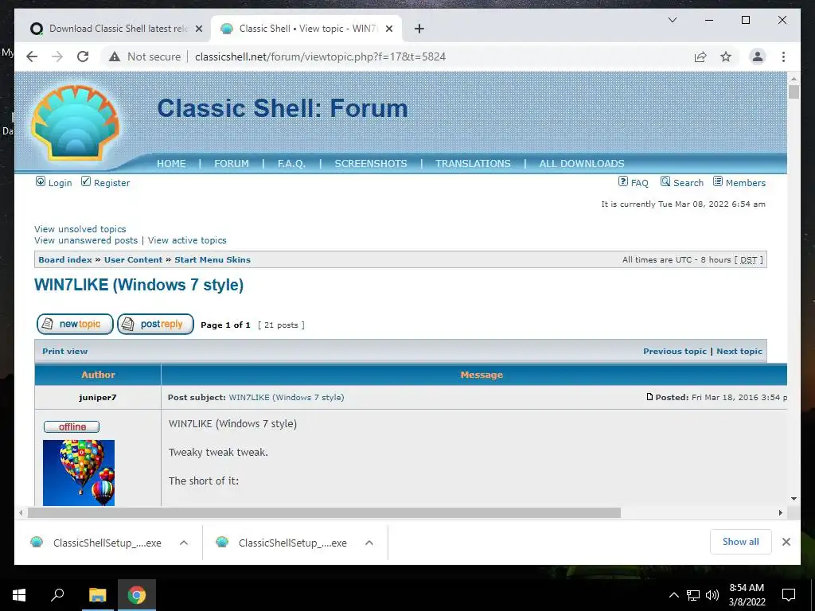Screen dimensions: 815x611
Task: Open the HOME navigation item
Action: [x=171, y=163]
